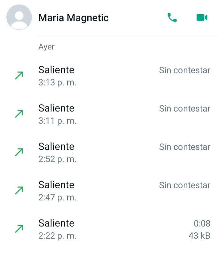The width and height of the screenshot is (219, 278).
Task: Tap the contact name Maria Magnetic
Action: coord(73,18)
